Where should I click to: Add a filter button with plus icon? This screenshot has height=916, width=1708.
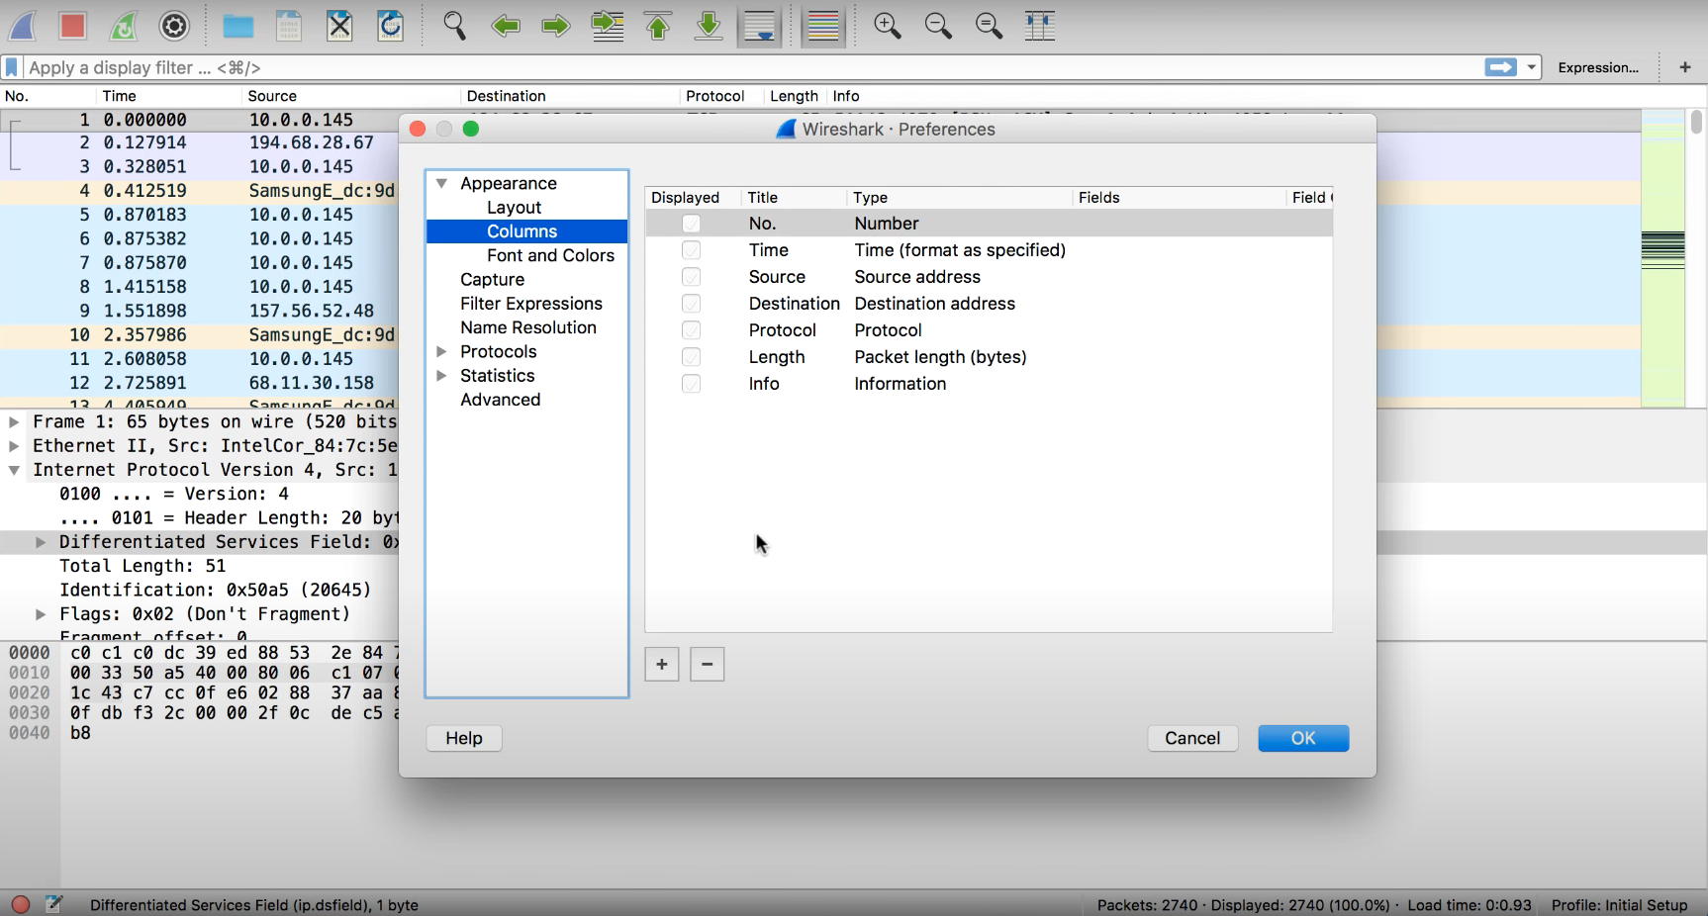click(1685, 67)
